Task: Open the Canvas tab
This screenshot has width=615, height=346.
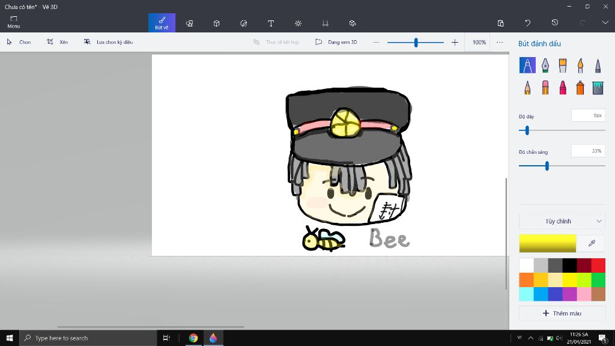Action: (325, 23)
